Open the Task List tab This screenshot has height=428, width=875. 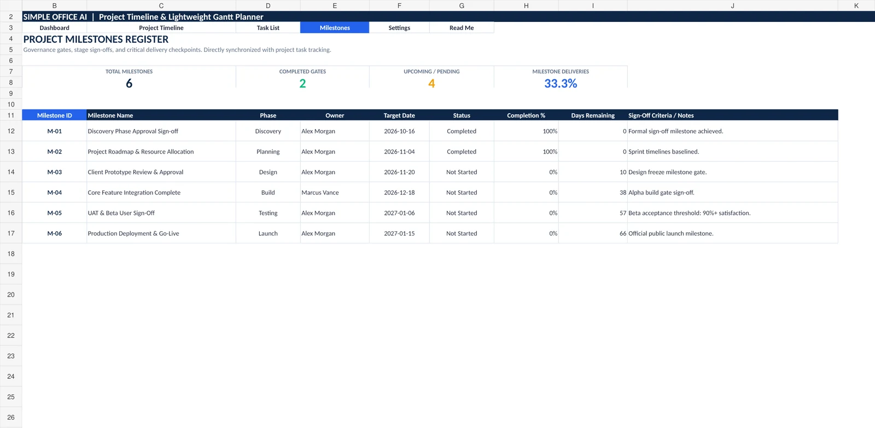tap(268, 28)
